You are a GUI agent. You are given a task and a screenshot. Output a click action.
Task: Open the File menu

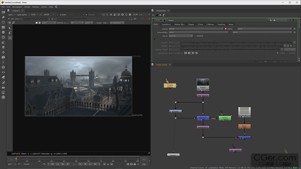3,7
